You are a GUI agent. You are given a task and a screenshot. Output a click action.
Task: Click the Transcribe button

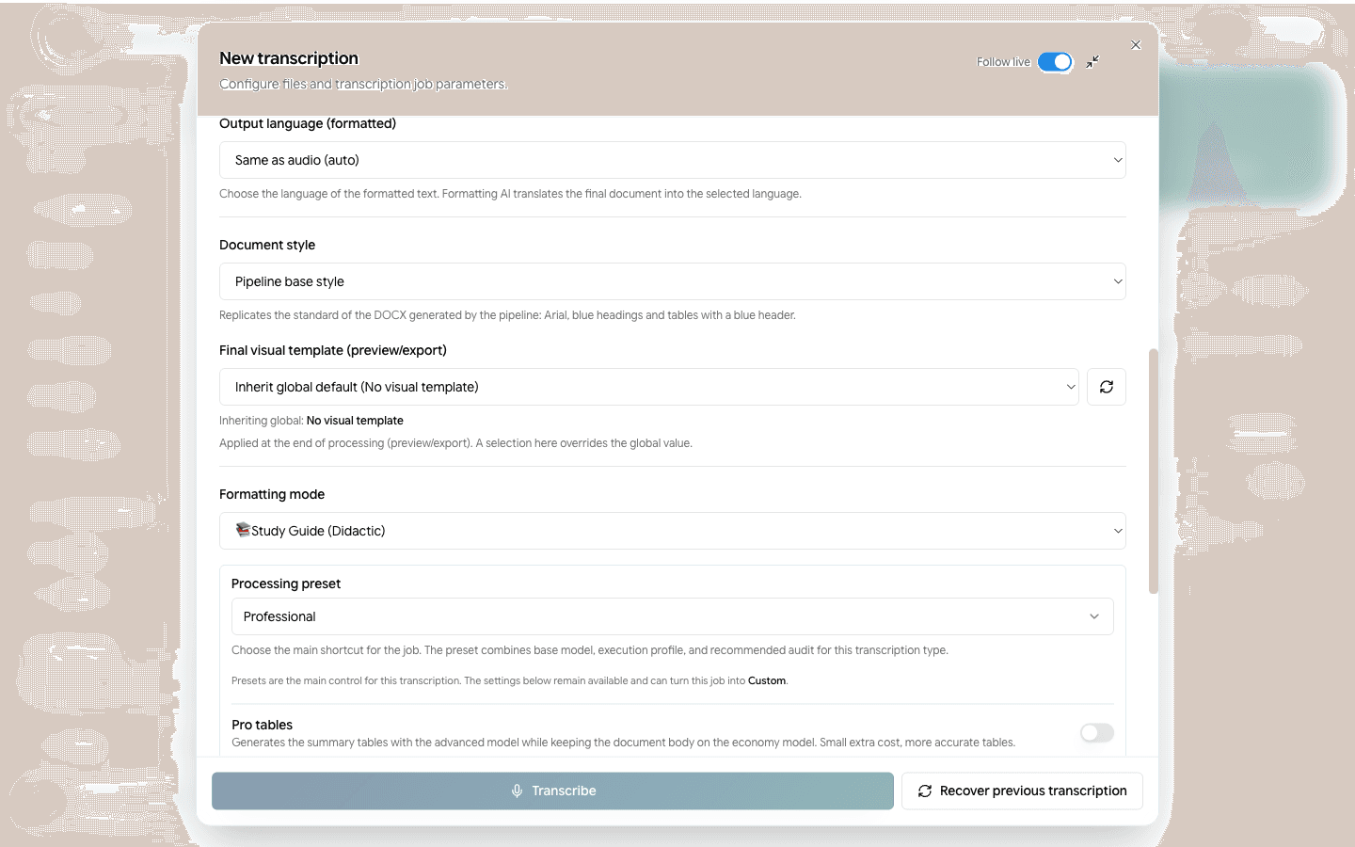552,791
